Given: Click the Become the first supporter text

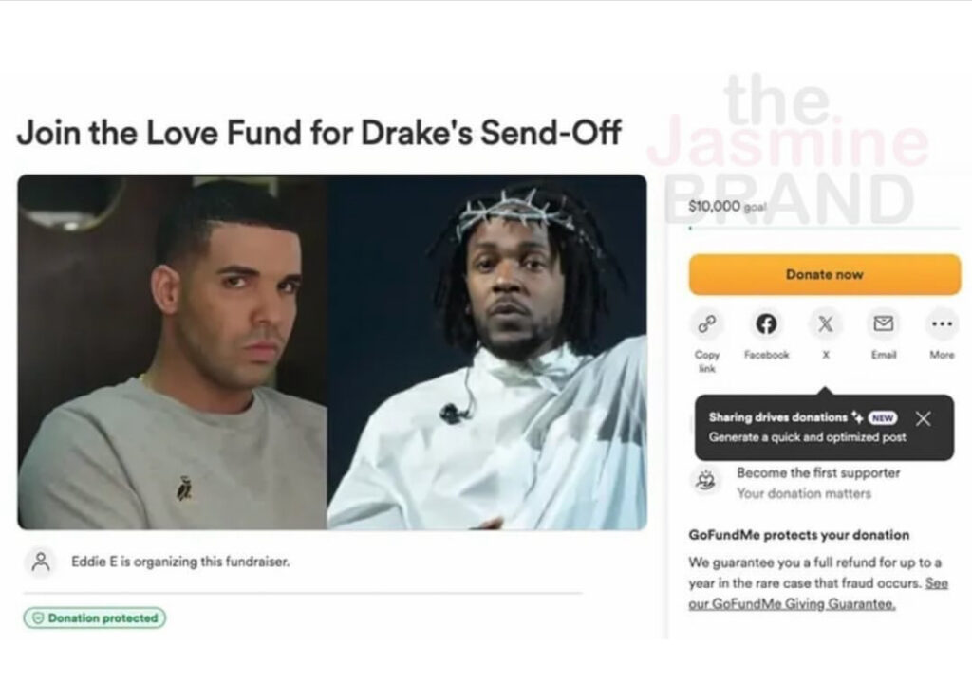Looking at the screenshot, I should (818, 472).
